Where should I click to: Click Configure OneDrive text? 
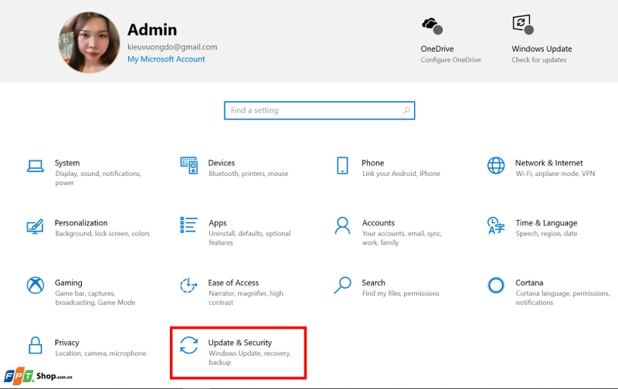(x=450, y=60)
